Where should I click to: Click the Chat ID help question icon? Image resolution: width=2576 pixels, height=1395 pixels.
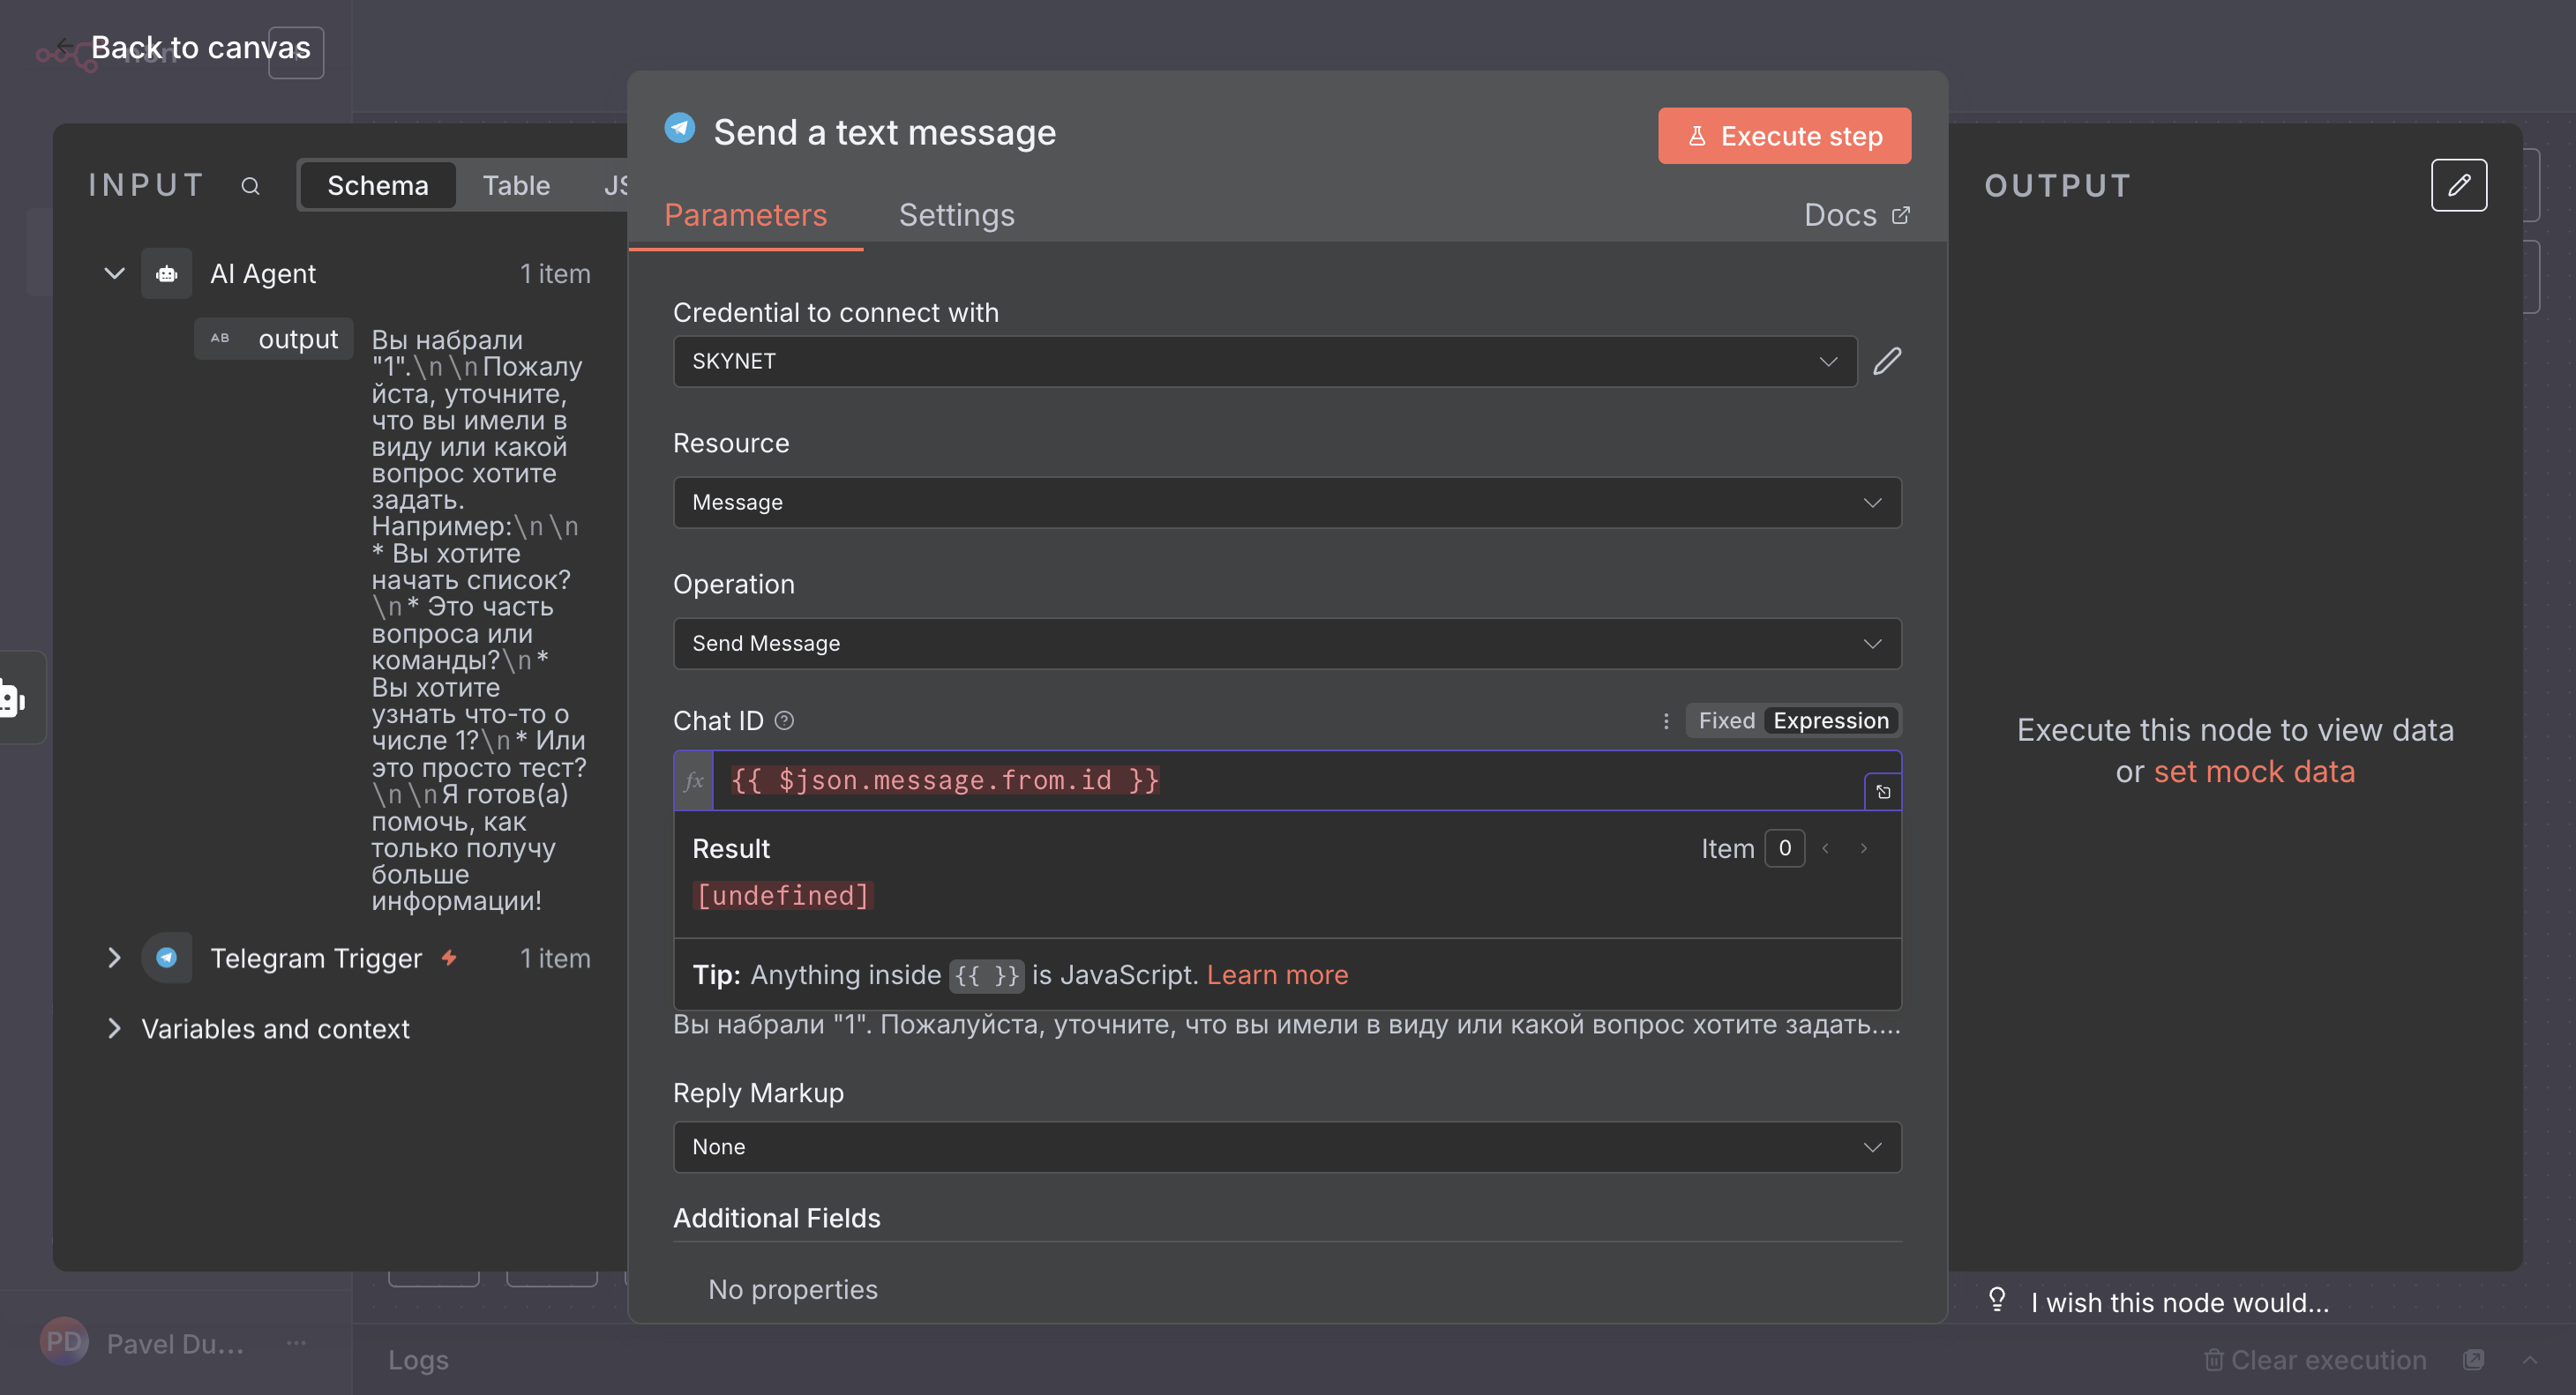pyautogui.click(x=784, y=720)
